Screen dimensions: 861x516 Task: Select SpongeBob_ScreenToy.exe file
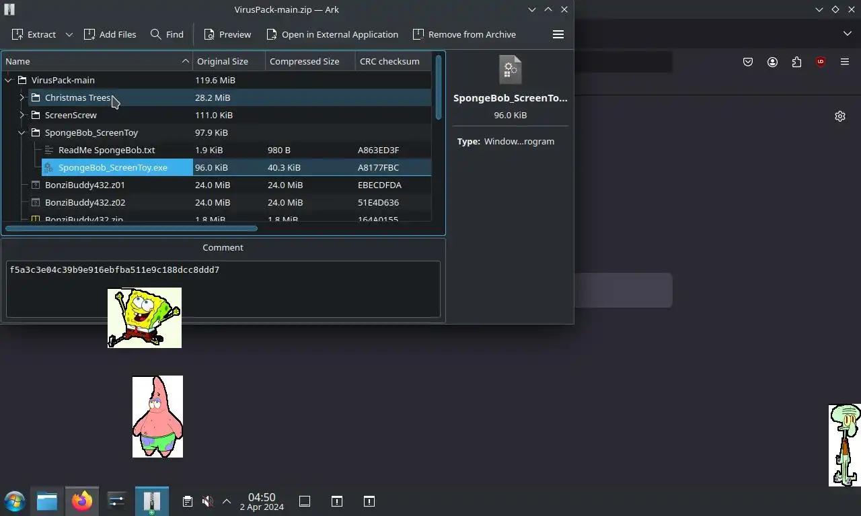112,167
